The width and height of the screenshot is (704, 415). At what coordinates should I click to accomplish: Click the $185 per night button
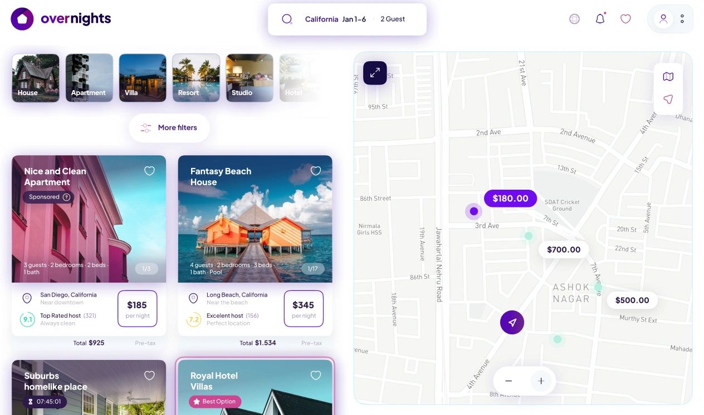click(137, 309)
